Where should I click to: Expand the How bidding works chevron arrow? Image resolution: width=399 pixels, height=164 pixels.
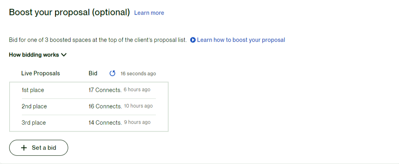click(x=64, y=55)
